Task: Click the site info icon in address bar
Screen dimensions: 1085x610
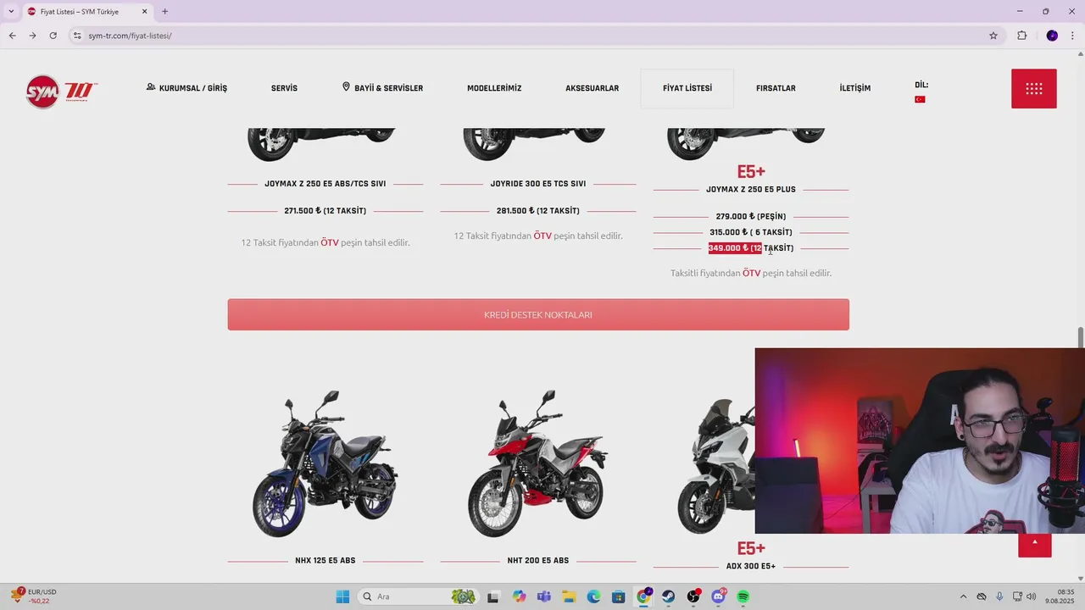Action: pyautogui.click(x=77, y=36)
